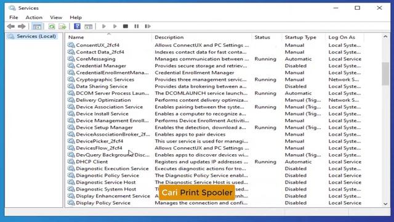The width and height of the screenshot is (394, 222).
Task: Select the Diagnostic Service Host row
Action: 215,183
